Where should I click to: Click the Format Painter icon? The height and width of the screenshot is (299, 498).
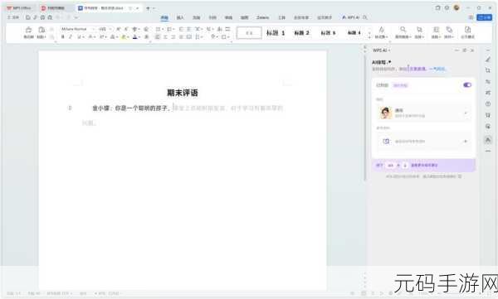(x=28, y=30)
